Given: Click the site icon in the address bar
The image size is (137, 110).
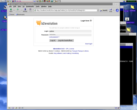Looking at the screenshot, I should click(x=35, y=10).
